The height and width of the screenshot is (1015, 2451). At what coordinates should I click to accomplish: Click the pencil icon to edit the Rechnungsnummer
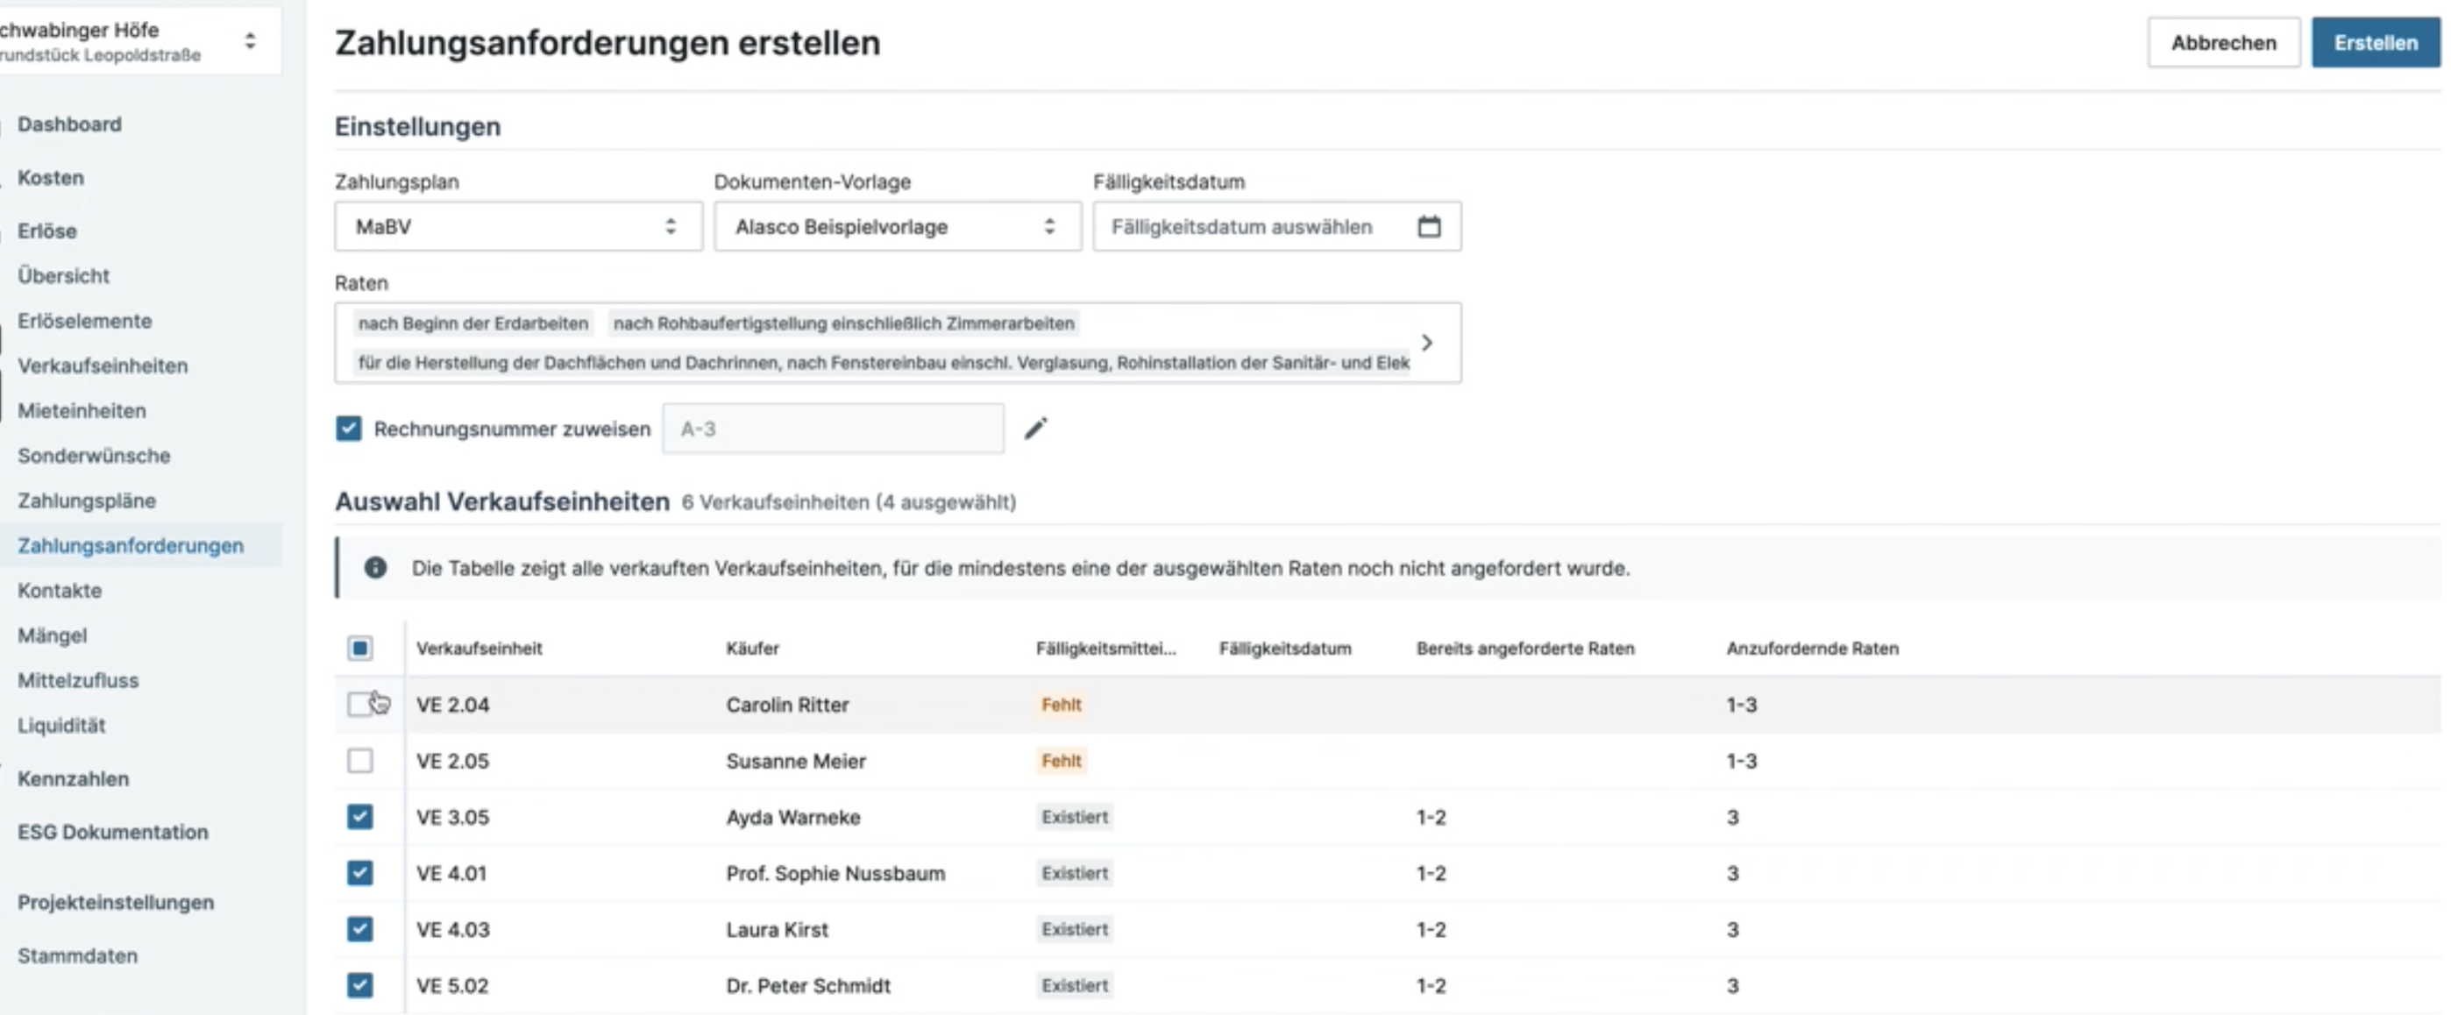pyautogui.click(x=1035, y=429)
